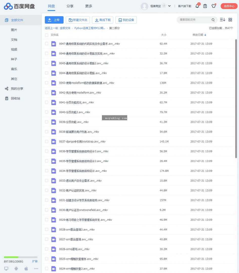Screen dimensions: 239x273
Task: Expand the account dropdown arrow beside 恒唐商贸
Action: pyautogui.click(x=169, y=6)
